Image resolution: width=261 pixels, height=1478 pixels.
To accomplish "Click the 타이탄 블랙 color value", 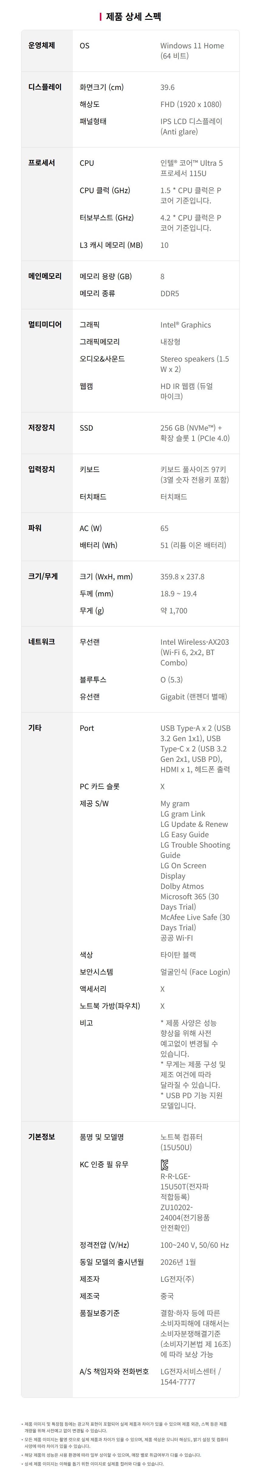I will (178, 955).
